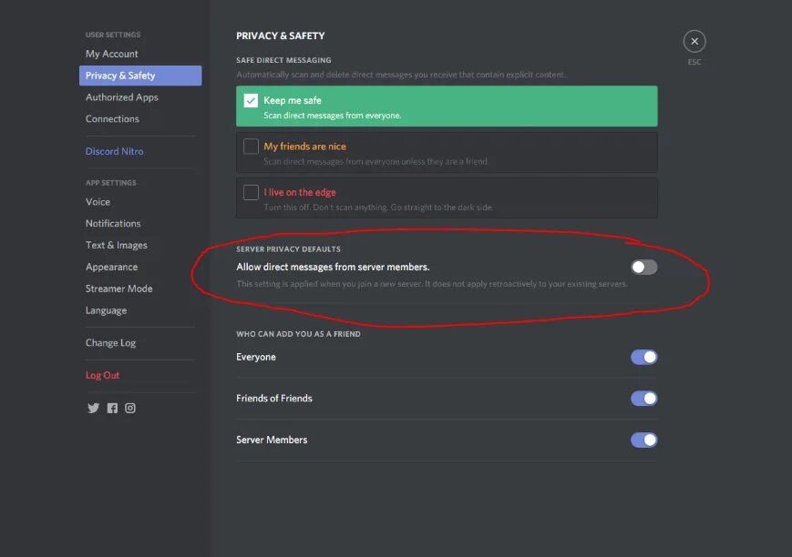Click the Discord Nitro link
This screenshot has height=557, width=792.
pyautogui.click(x=114, y=151)
